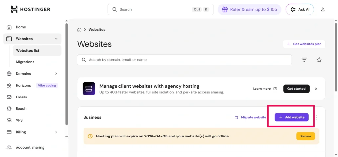Click the gift icon in referral banner
Screen dimensions: 338x157
[225, 9]
